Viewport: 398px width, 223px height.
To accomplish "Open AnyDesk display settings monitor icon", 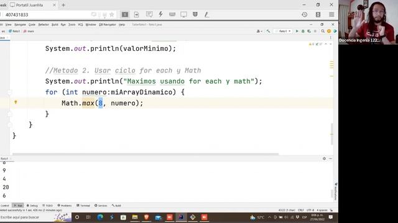I will [x=183, y=15].
